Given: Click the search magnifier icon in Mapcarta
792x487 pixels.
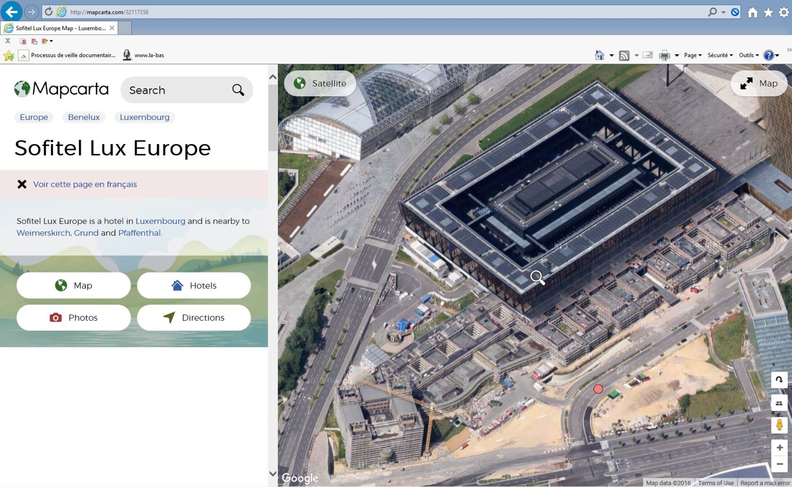Looking at the screenshot, I should [x=238, y=90].
